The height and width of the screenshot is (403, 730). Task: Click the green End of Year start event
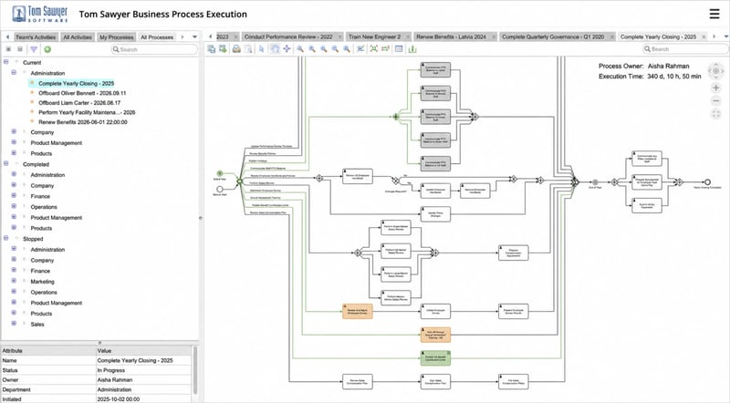(x=220, y=173)
